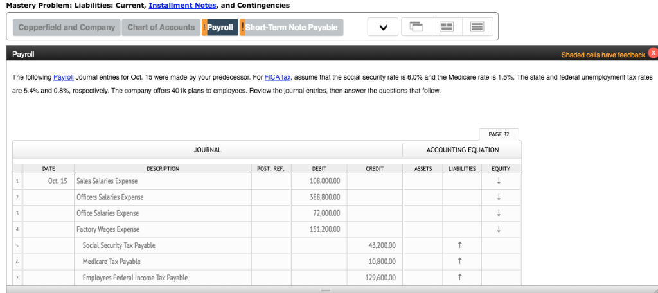Choose the stacked single-panel layout icon
The width and height of the screenshot is (658, 293).
(x=476, y=27)
